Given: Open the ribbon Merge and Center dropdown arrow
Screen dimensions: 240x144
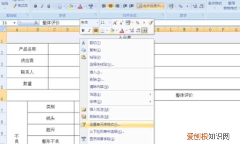Looking at the screenshot, I should (x=162, y=6).
